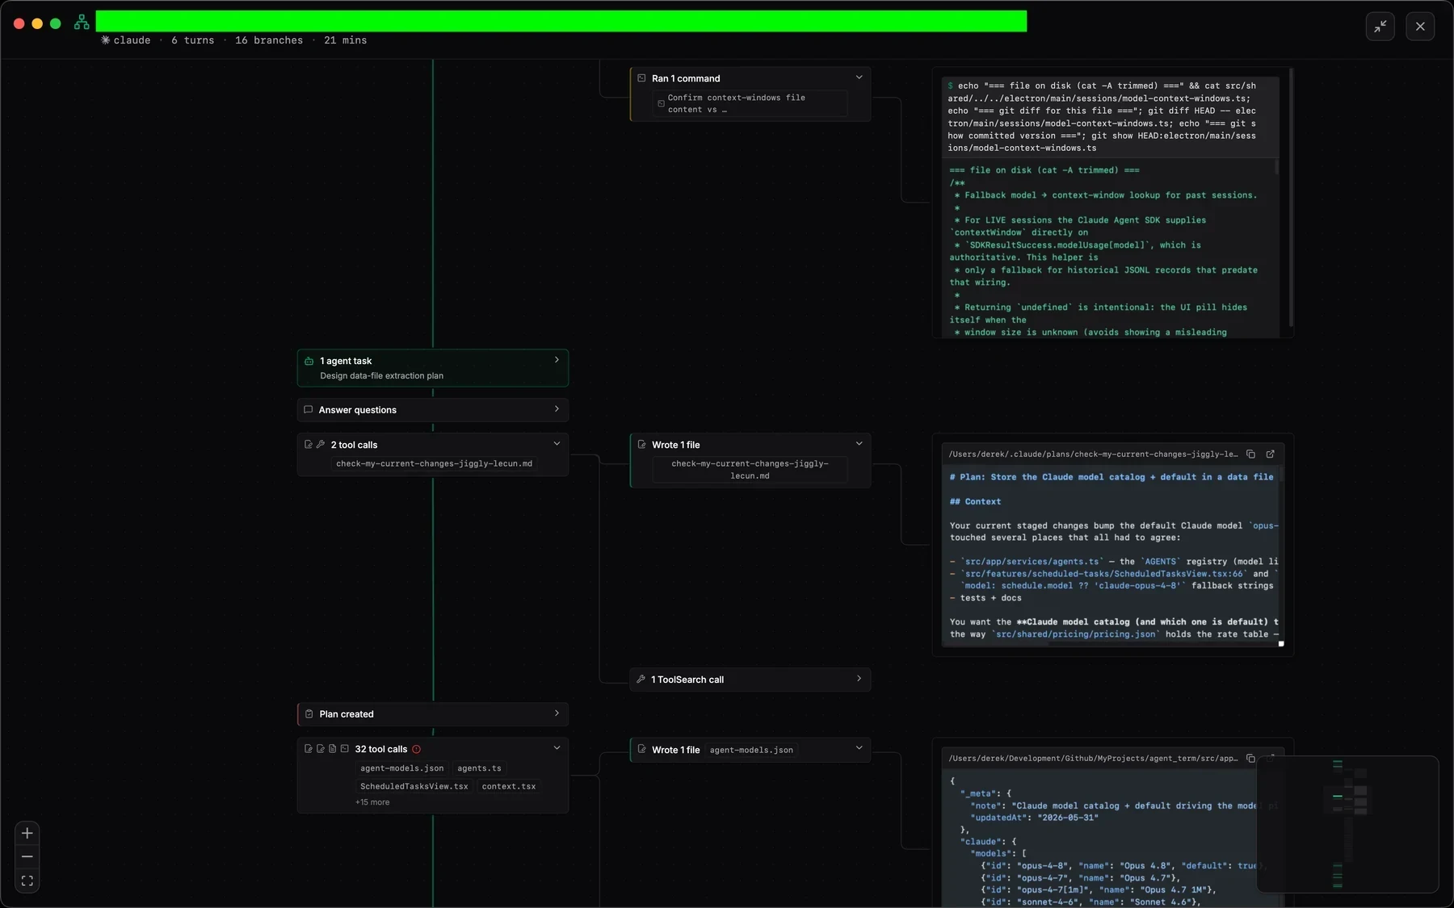
Task: Click the "updatedAt": "2026-05-31" line in the JSON
Action: pyautogui.click(x=1034, y=817)
